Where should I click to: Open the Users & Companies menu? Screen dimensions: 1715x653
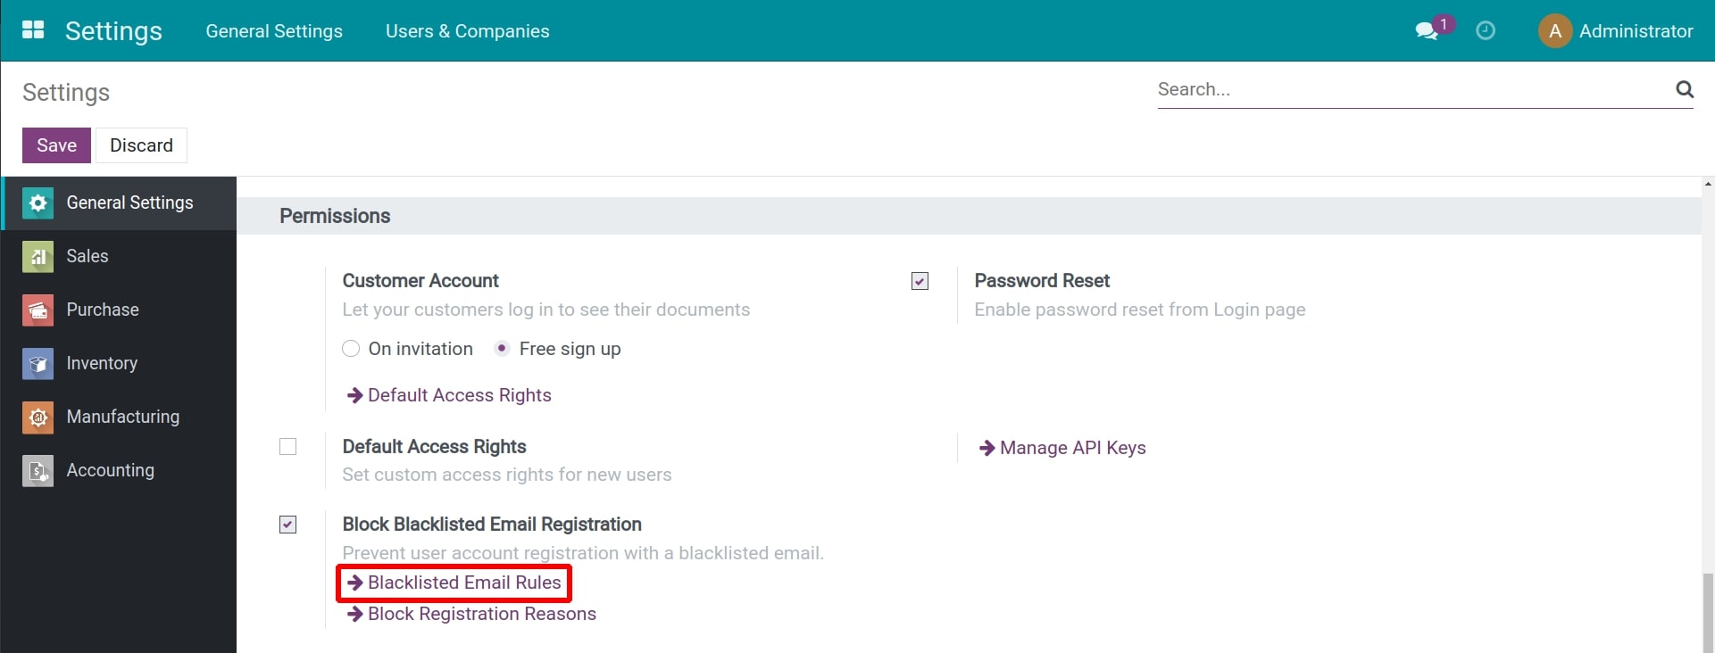468,31
